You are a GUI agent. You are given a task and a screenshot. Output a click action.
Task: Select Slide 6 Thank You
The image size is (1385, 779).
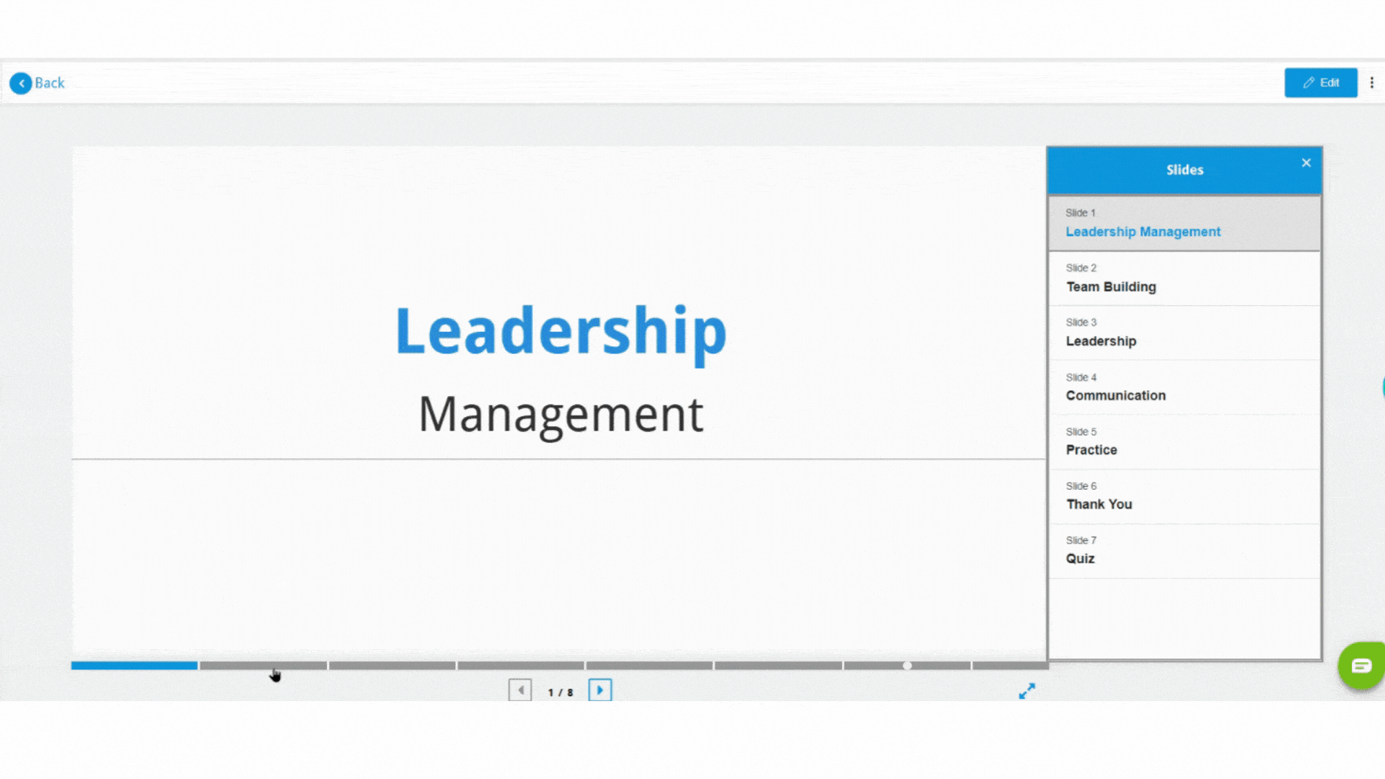pyautogui.click(x=1183, y=496)
